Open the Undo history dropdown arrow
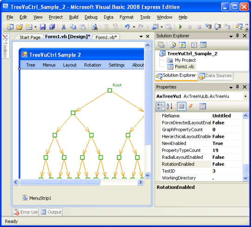The image size is (251, 227). coord(134,27)
